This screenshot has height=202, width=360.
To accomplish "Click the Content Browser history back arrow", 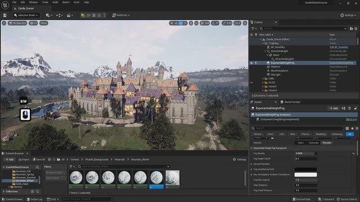I will click(49, 159).
